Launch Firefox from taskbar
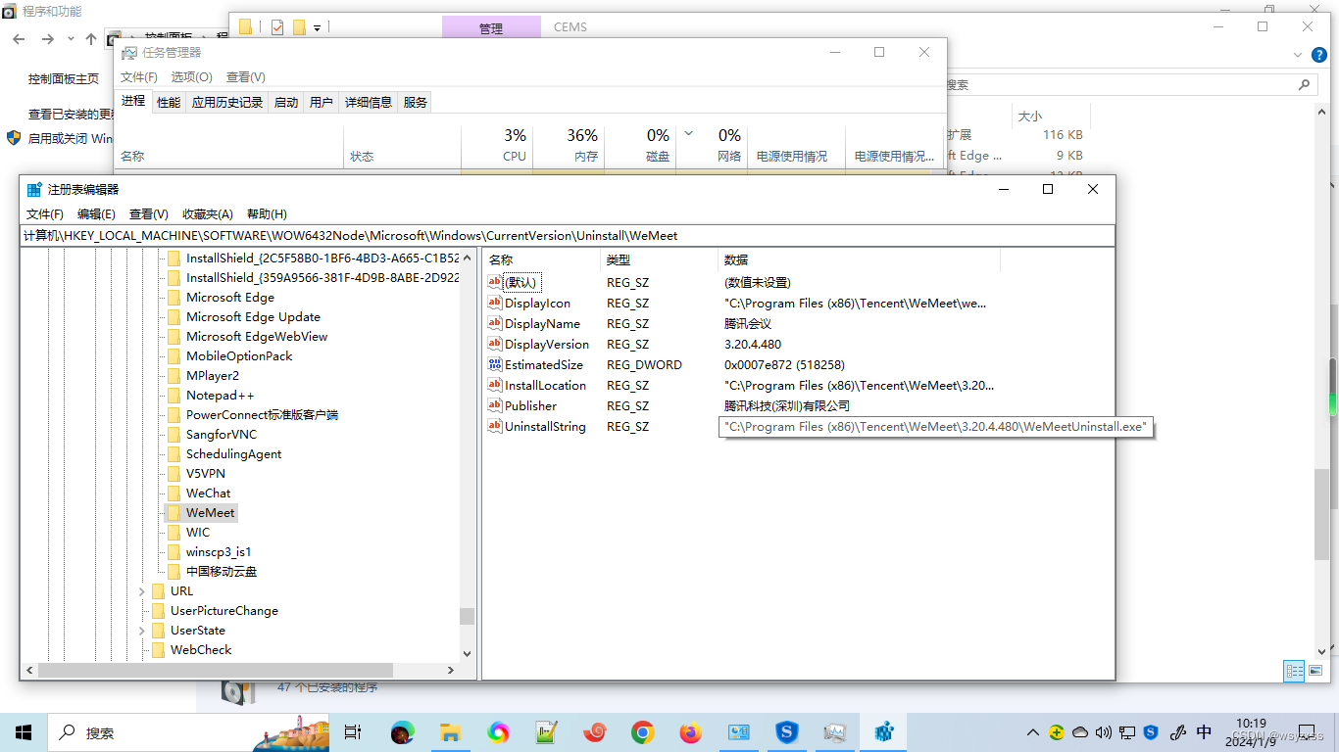 coord(691,732)
